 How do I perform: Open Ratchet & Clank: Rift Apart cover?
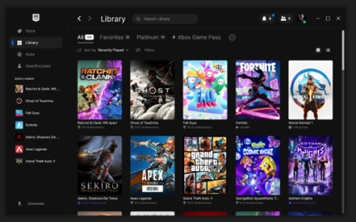pos(100,90)
